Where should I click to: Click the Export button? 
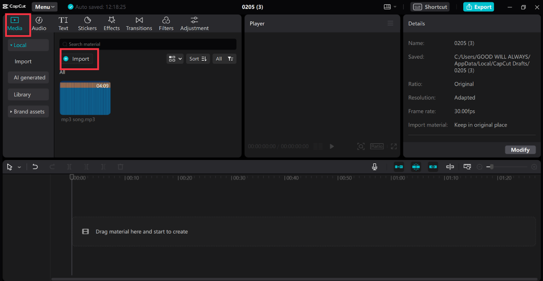(x=478, y=7)
